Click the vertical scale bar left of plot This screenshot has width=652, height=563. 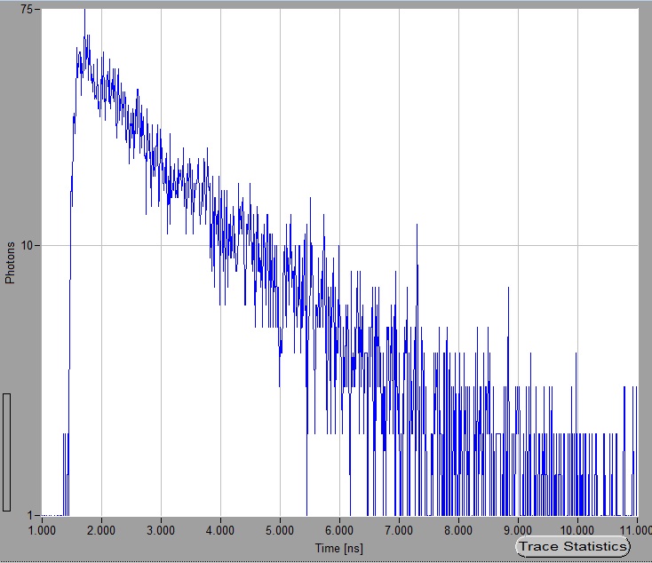[x=7, y=452]
